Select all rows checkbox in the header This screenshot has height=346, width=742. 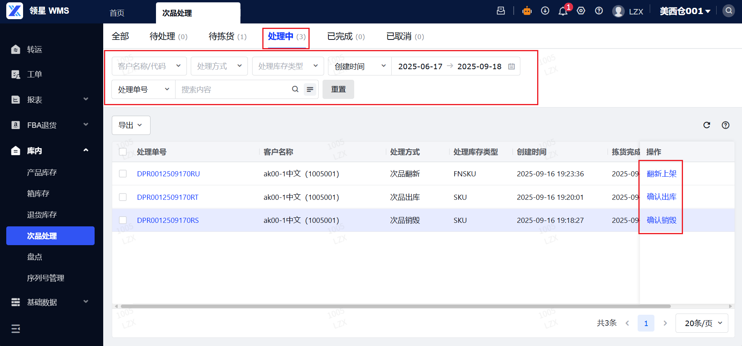click(123, 152)
